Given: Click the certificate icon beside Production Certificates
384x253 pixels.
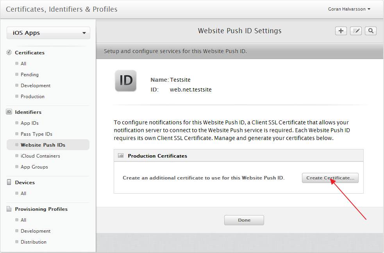Looking at the screenshot, I should [x=121, y=155].
